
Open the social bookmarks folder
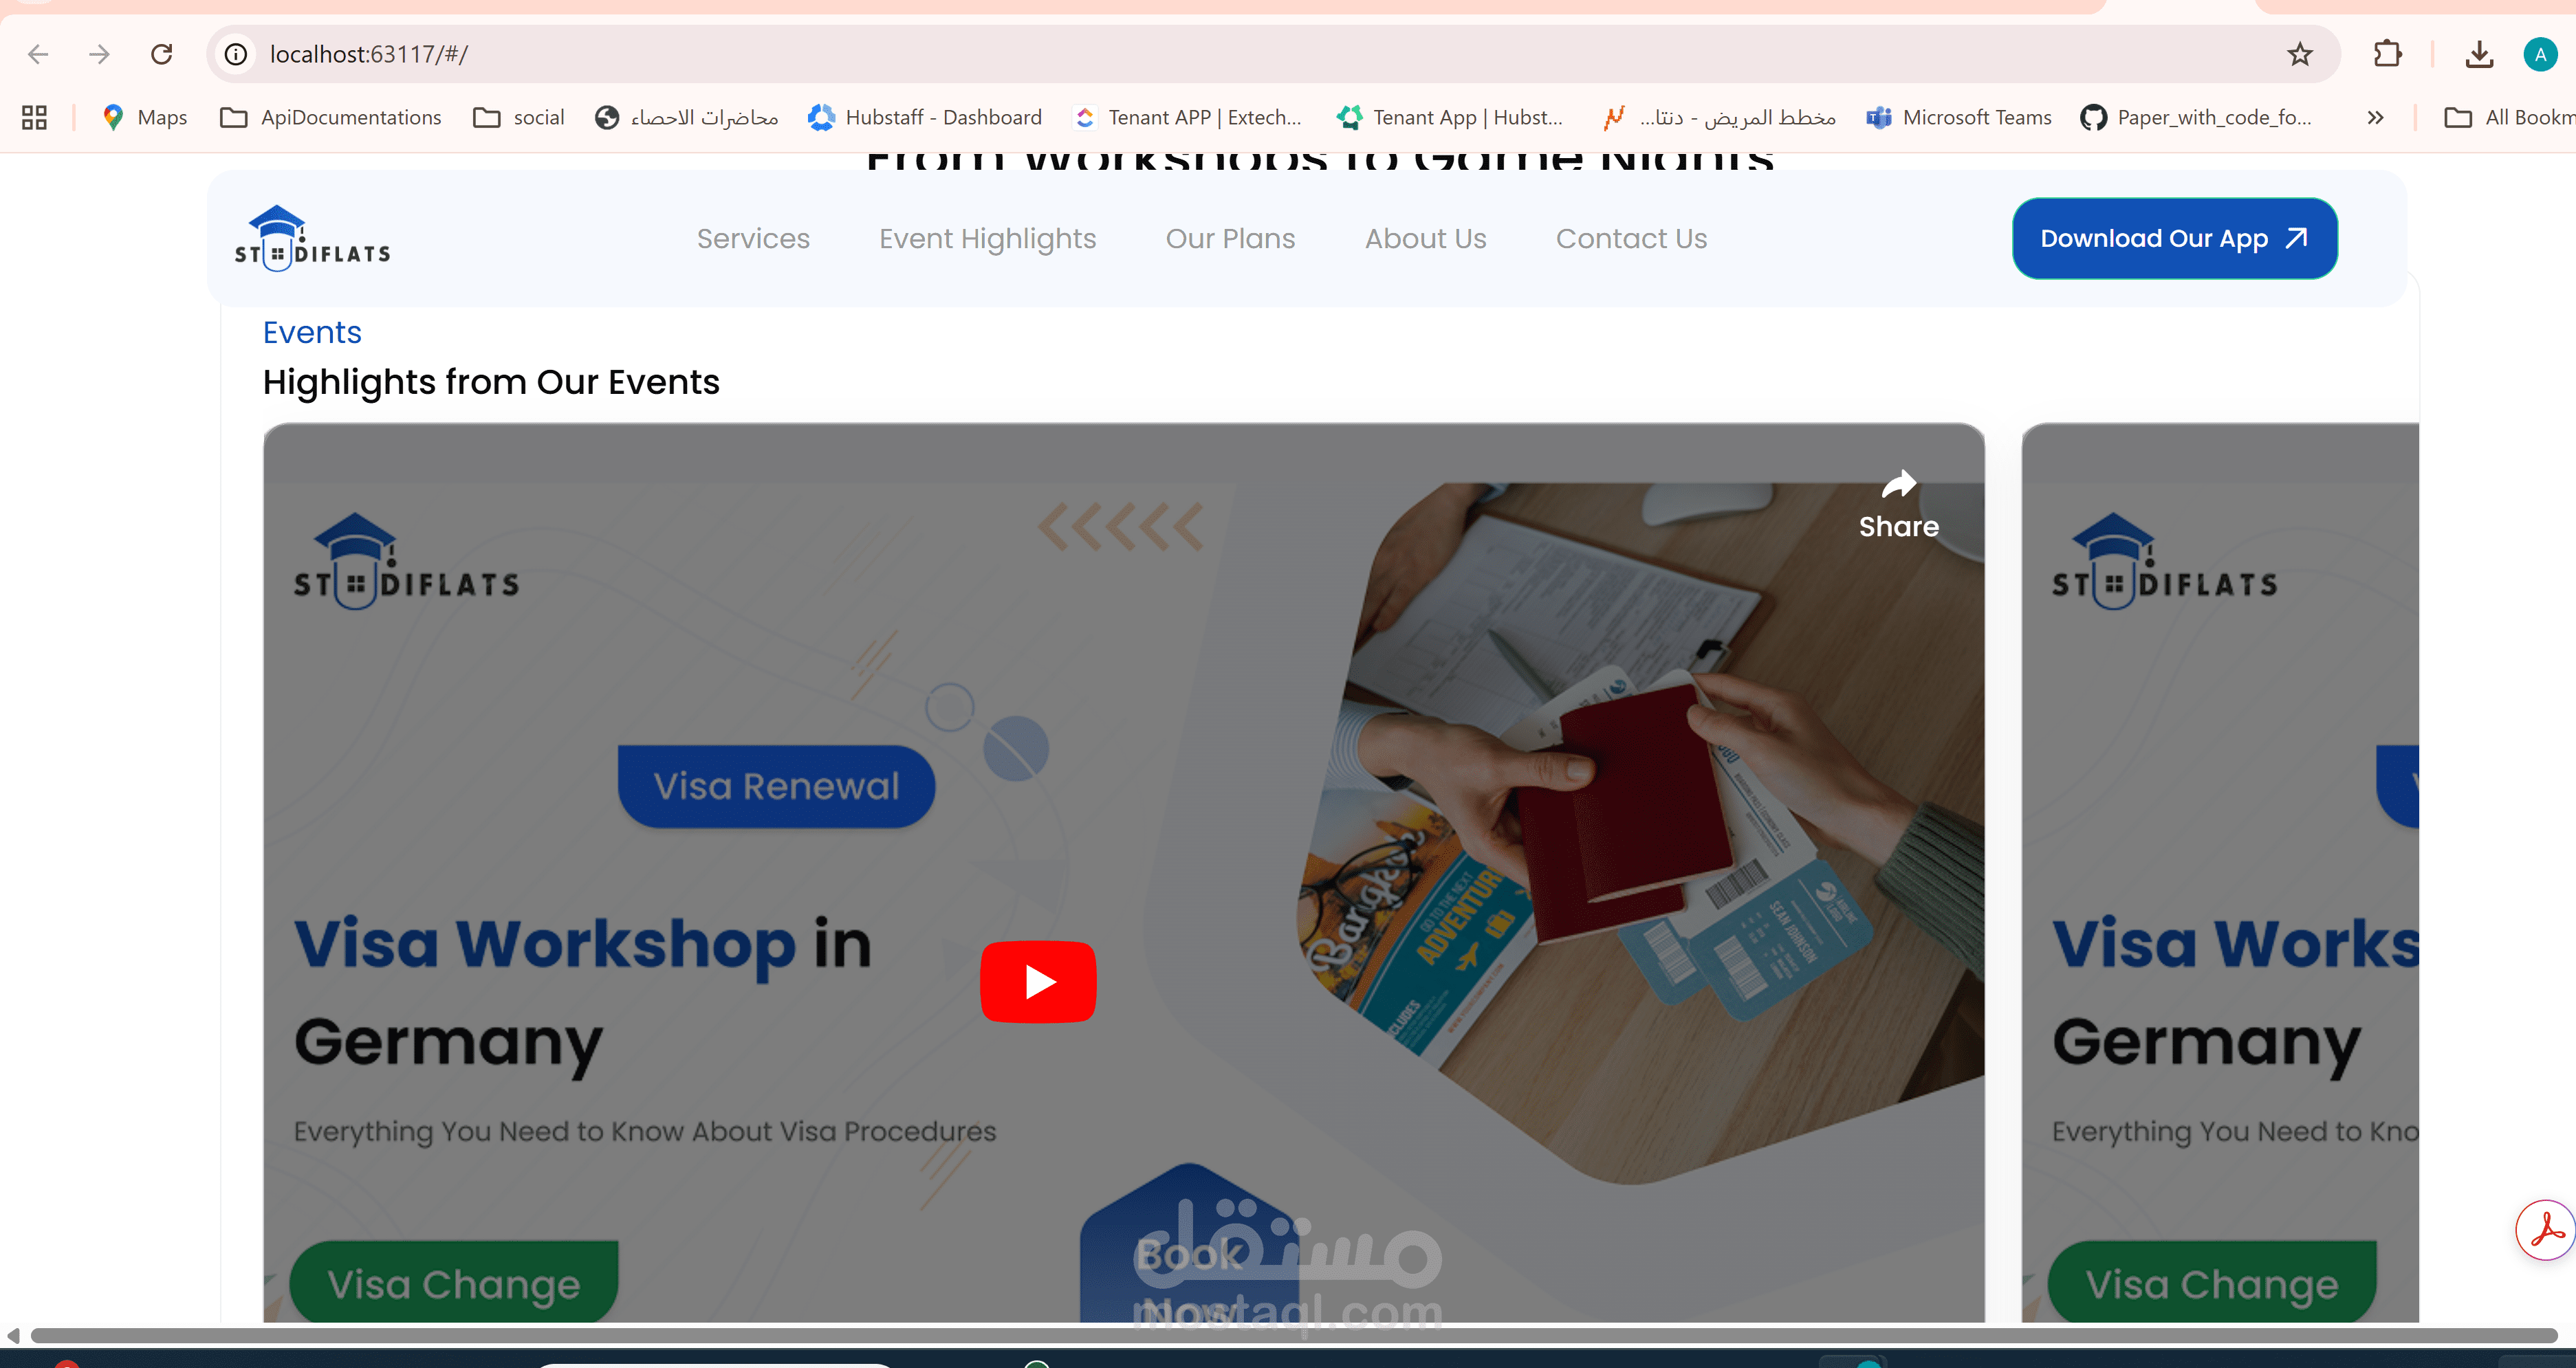coord(519,117)
